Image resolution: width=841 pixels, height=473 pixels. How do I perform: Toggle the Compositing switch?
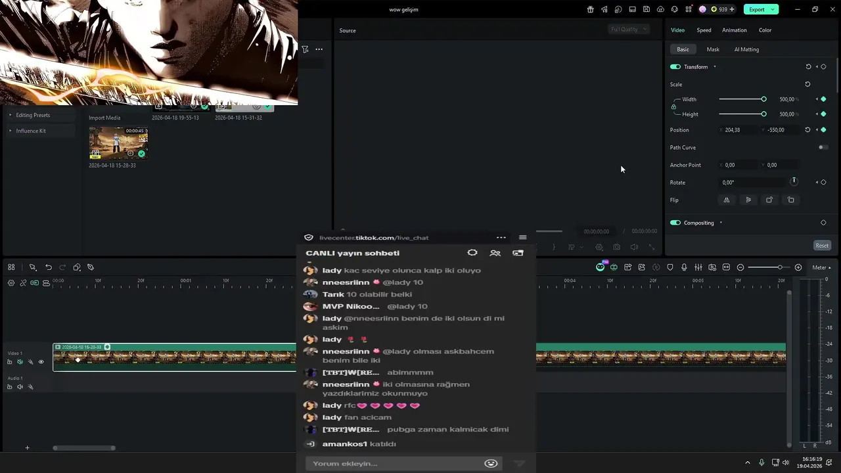tap(675, 223)
